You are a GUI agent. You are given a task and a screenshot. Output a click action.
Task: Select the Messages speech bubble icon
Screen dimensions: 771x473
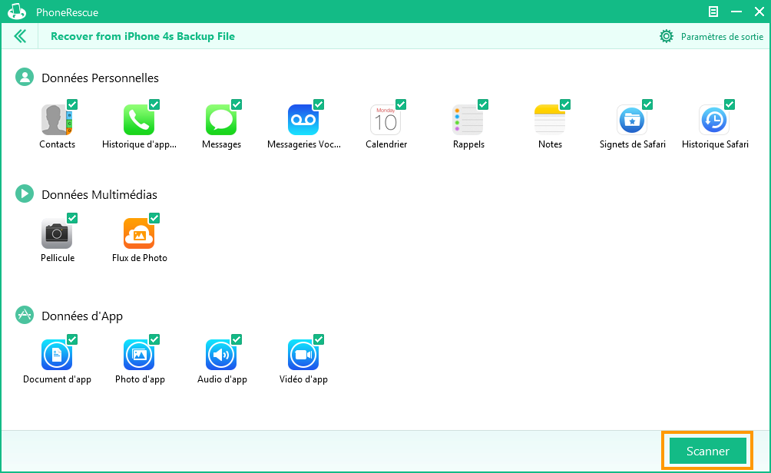pos(220,120)
